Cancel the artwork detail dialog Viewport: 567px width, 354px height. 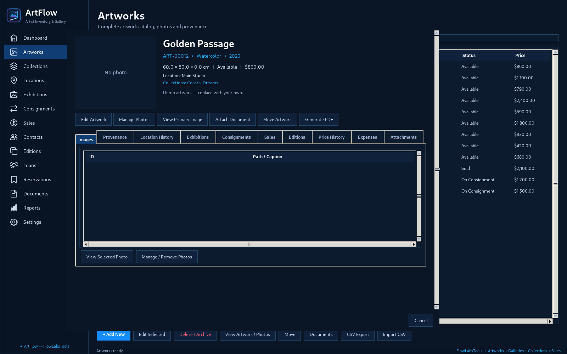point(421,320)
